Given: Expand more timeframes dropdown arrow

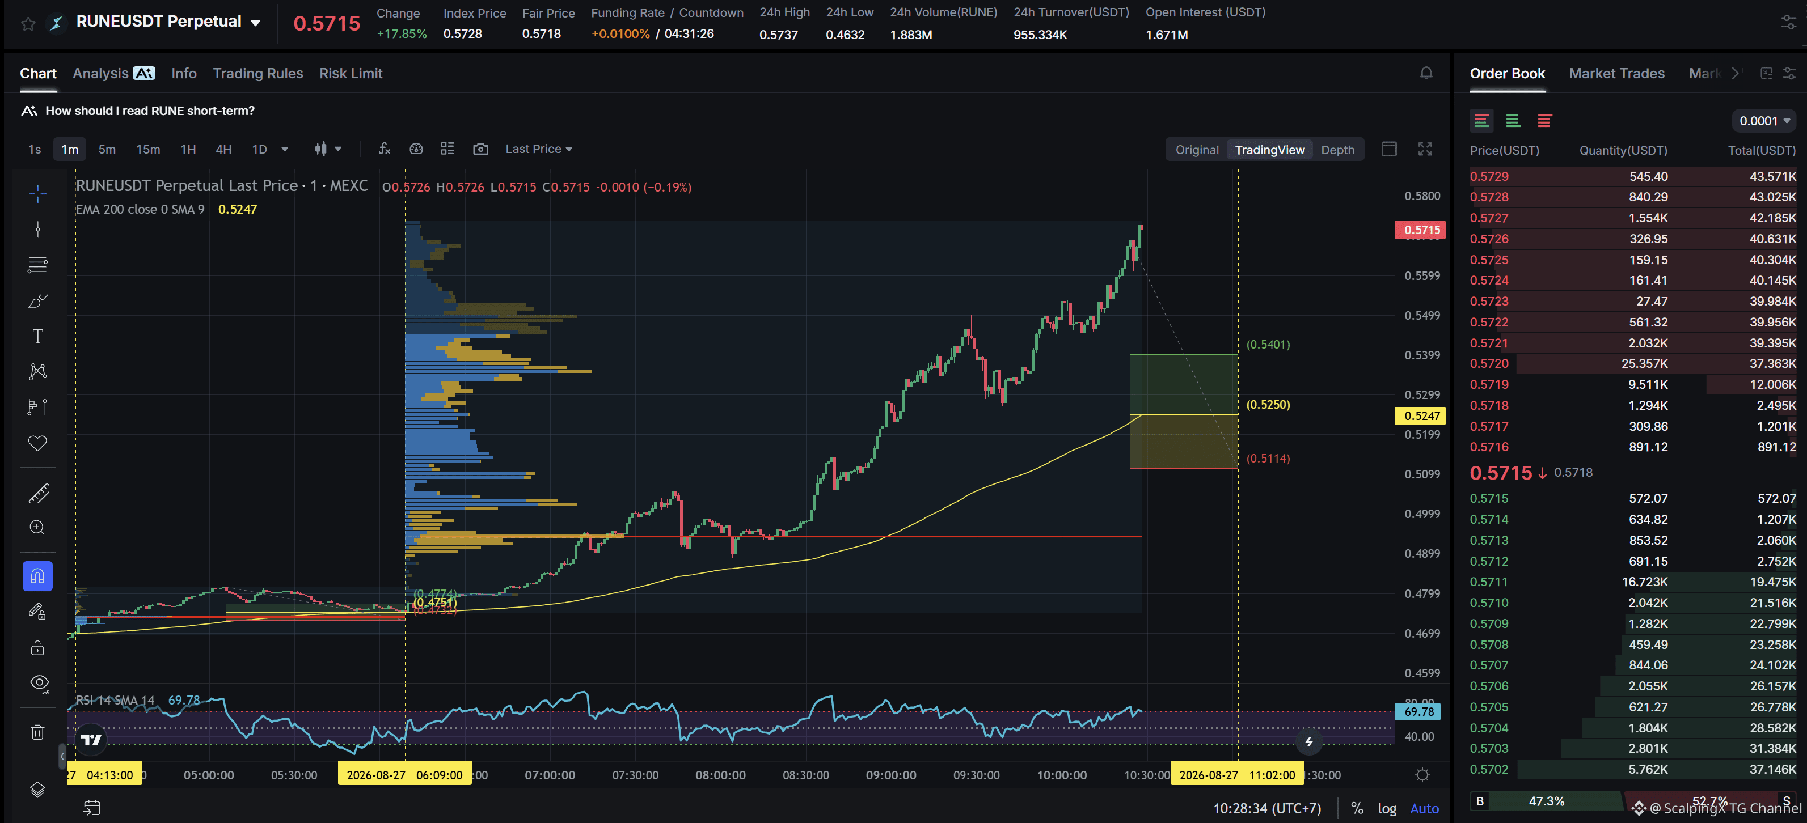Looking at the screenshot, I should point(285,149).
